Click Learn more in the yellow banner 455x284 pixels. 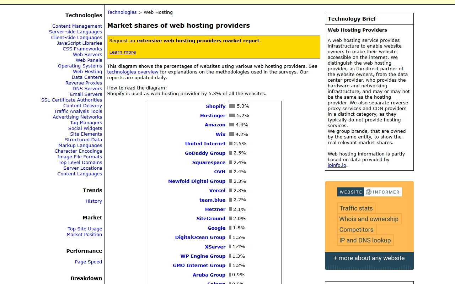click(123, 52)
